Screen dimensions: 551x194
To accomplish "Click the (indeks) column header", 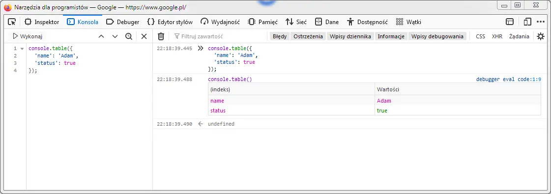I will pos(291,89).
